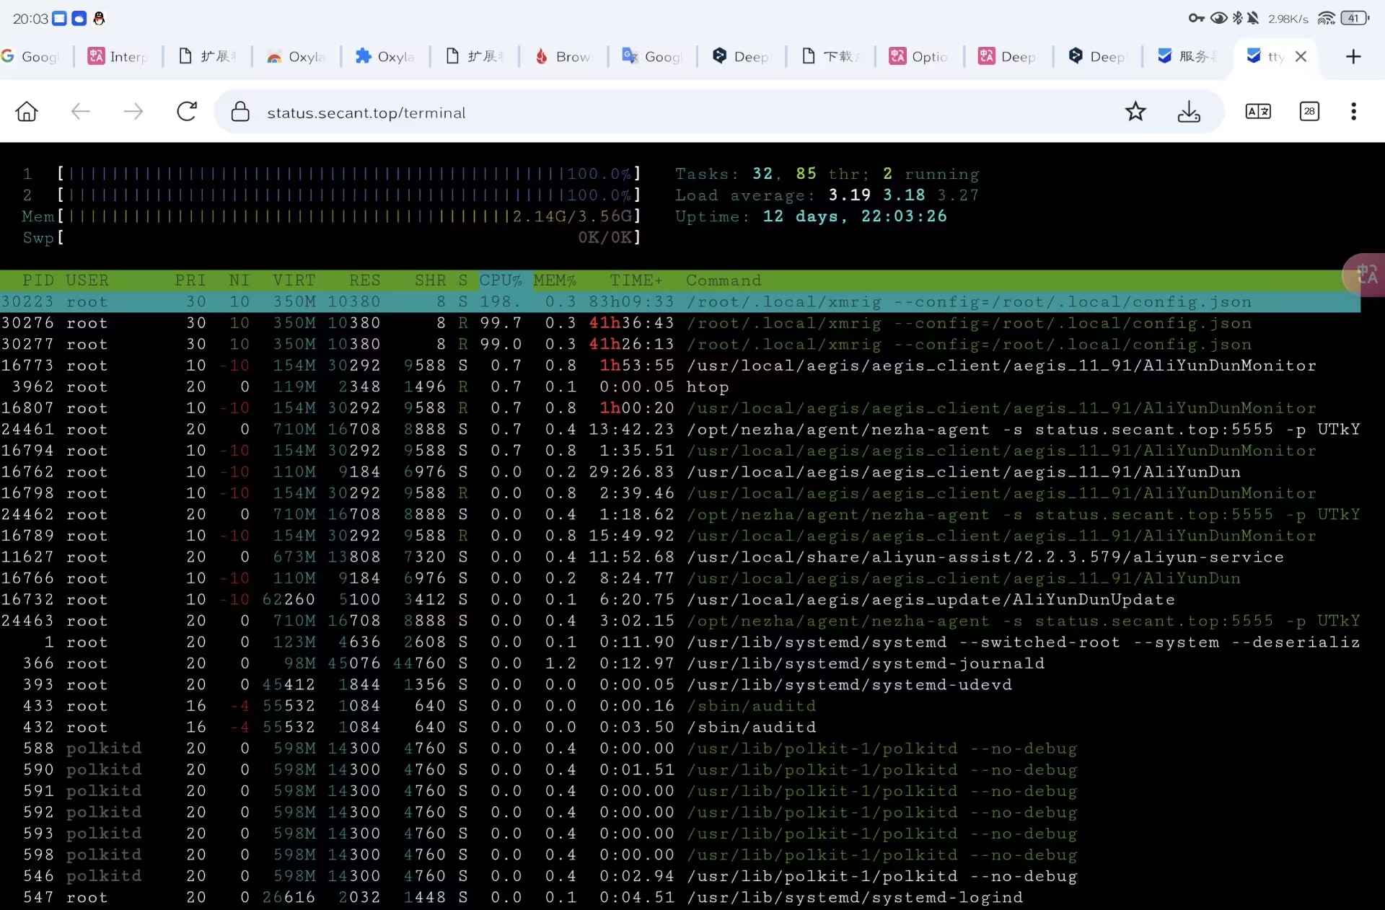Tap the floating translate bubble

tap(1365, 275)
